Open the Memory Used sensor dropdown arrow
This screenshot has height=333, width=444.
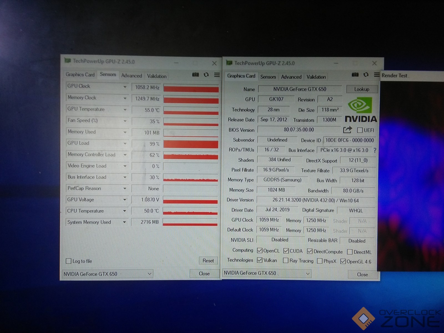(x=125, y=132)
